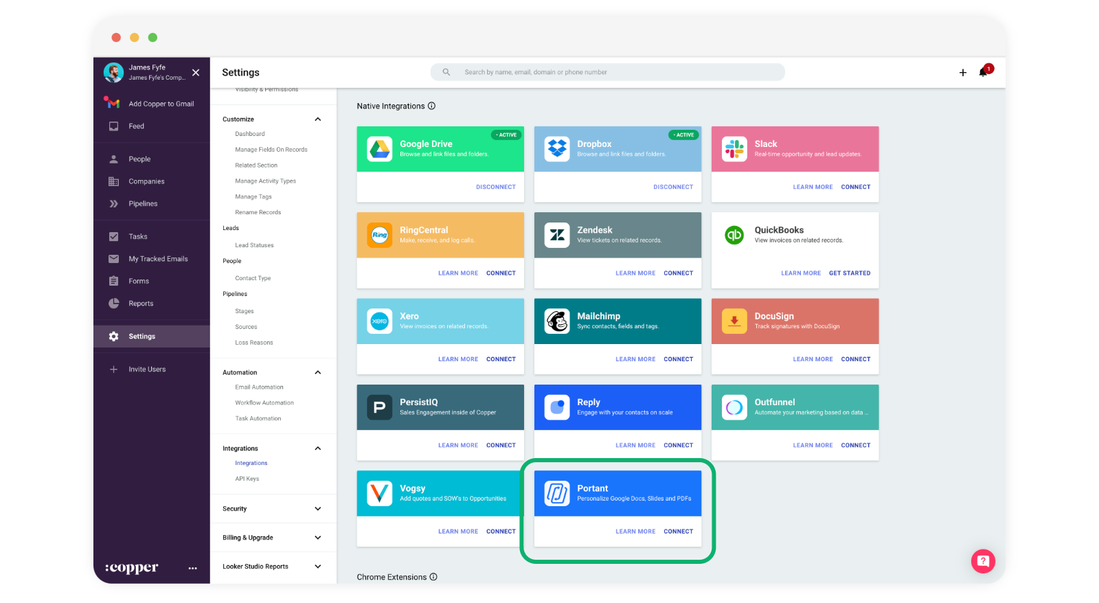Collapse the Automation section
This screenshot has height=603, width=1099.
(x=317, y=372)
